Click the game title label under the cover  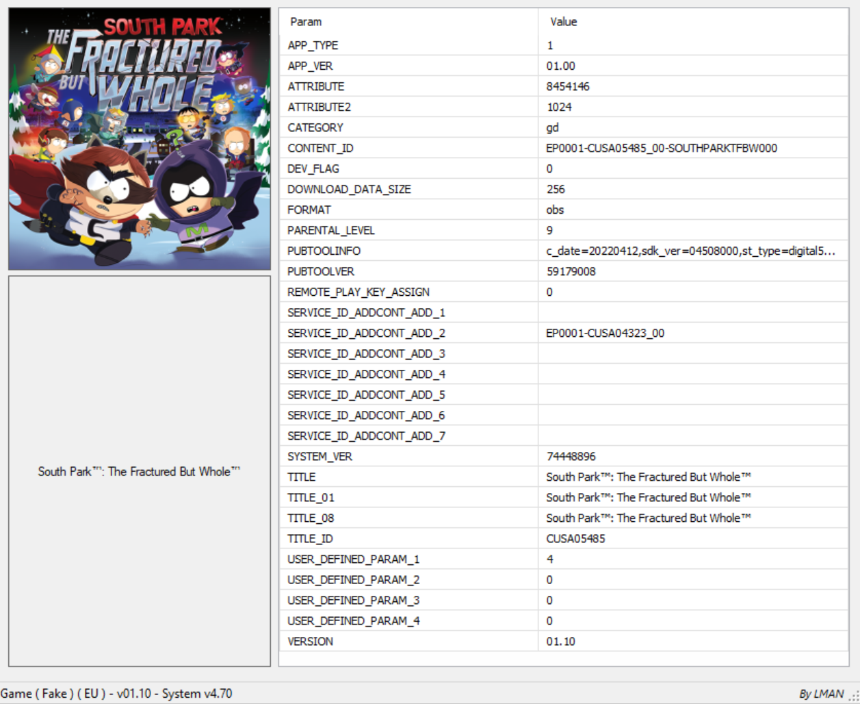[x=140, y=471]
